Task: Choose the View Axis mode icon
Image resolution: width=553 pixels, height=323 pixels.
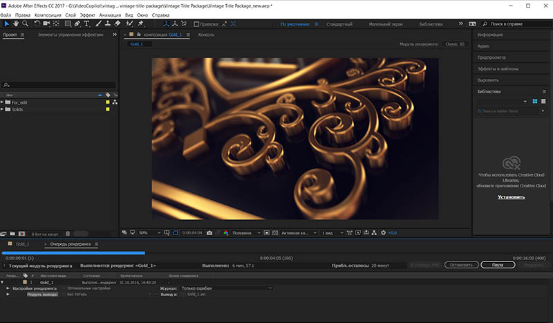Action: coord(184,24)
